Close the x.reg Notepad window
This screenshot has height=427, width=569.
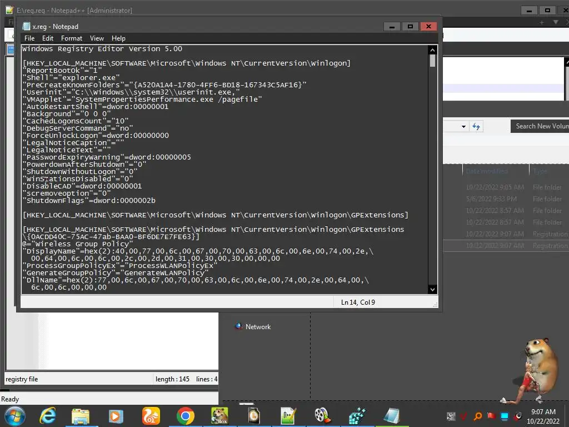(428, 27)
